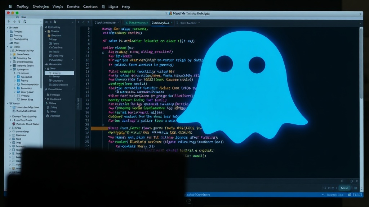Select the highlighted row in the middle dark panel
Image resolution: width=369 pixels, height=207 pixels.
59,73
